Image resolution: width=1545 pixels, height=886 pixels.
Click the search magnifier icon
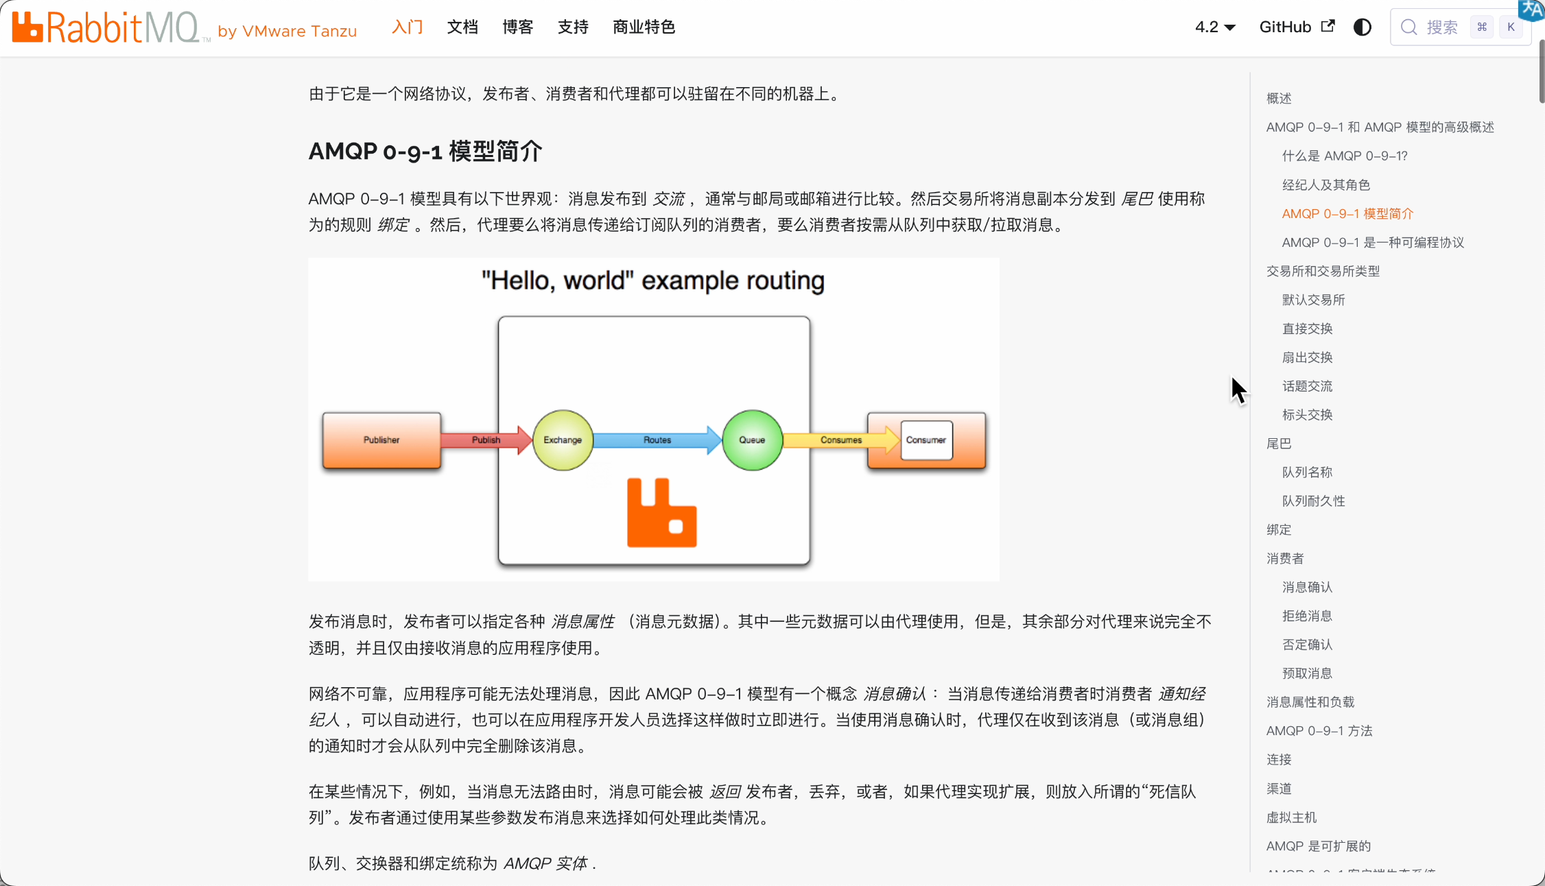click(x=1408, y=27)
